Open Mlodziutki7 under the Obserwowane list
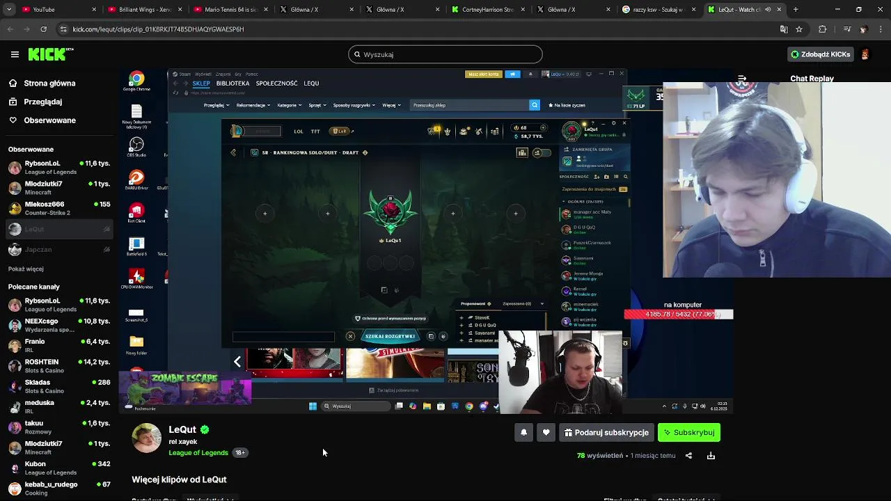 (59, 188)
